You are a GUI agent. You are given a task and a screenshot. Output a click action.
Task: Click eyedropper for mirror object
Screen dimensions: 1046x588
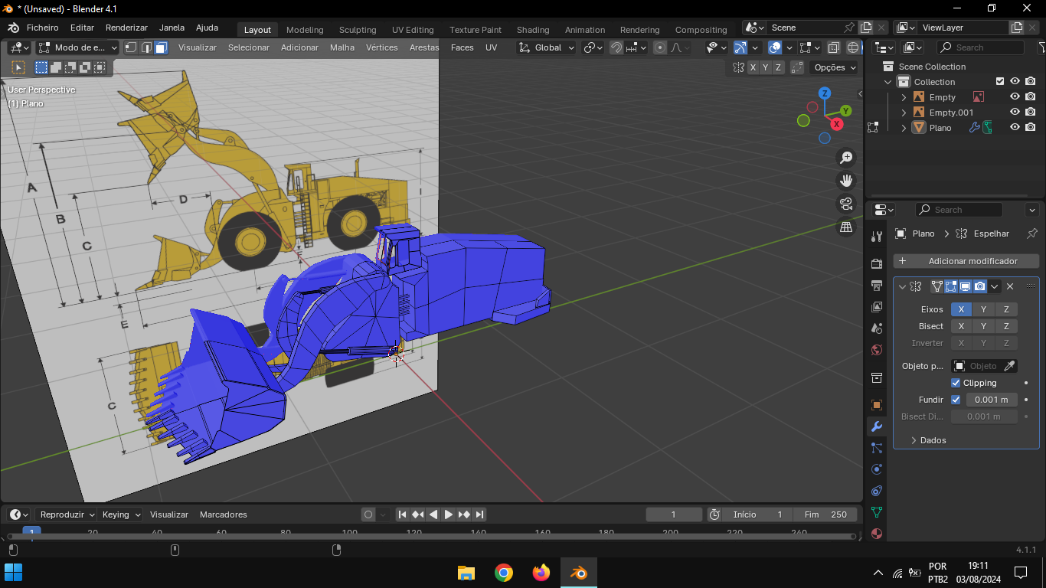click(1010, 366)
